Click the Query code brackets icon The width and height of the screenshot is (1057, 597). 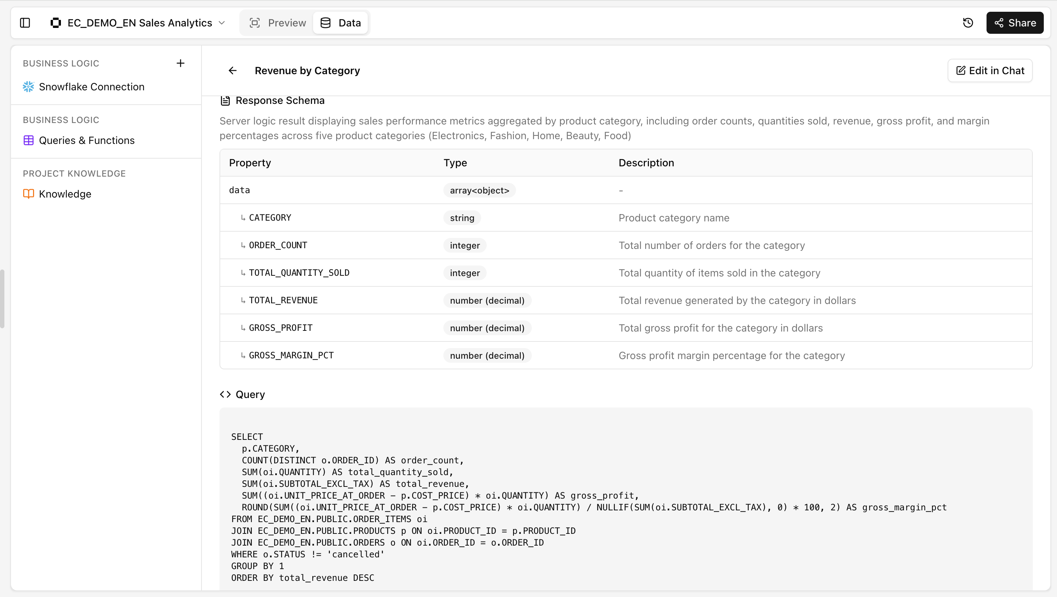[225, 394]
